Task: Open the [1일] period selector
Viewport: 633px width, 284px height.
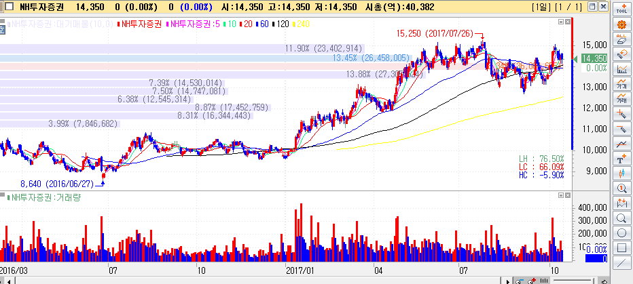Action: click(x=542, y=7)
